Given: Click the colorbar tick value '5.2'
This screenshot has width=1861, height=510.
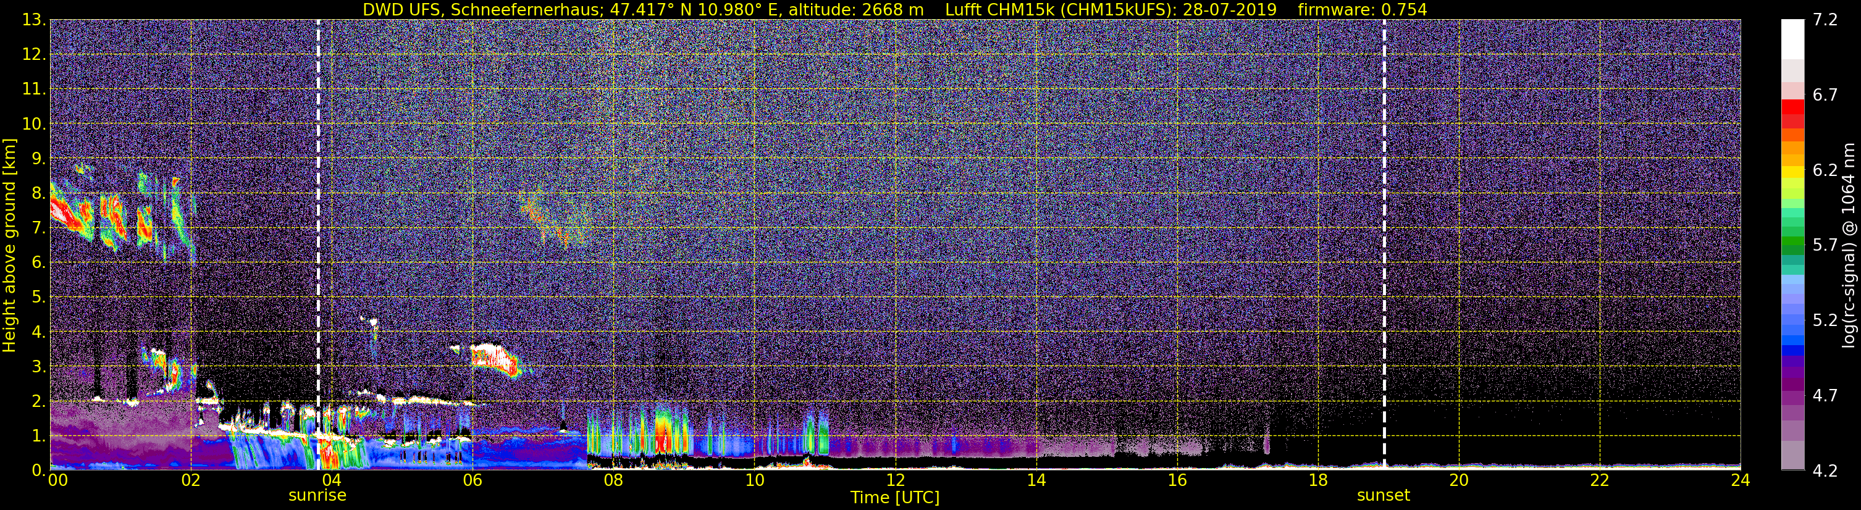Looking at the screenshot, I should [x=1825, y=320].
